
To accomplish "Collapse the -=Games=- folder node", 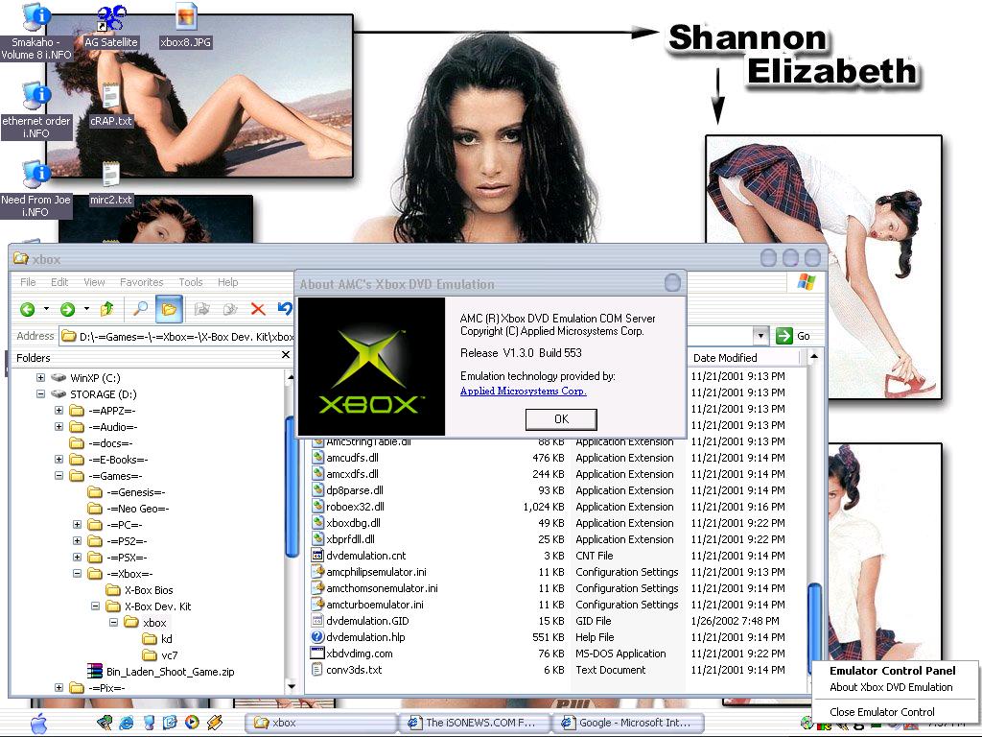I will (58, 476).
